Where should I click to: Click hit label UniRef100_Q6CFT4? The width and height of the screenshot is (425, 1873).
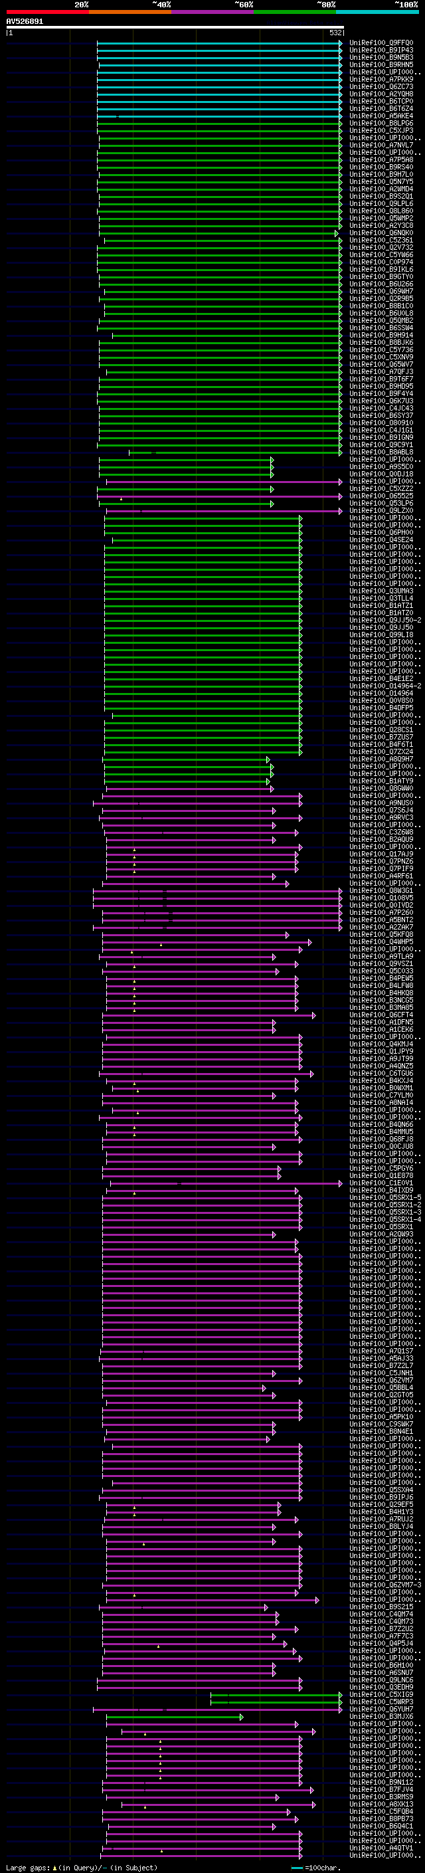381,1015
